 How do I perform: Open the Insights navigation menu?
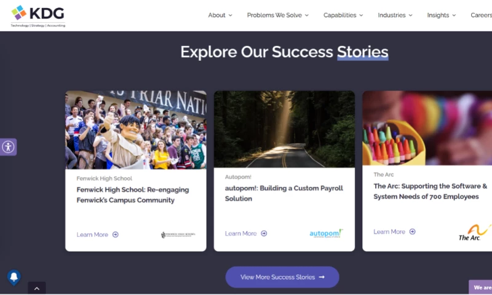(x=442, y=15)
